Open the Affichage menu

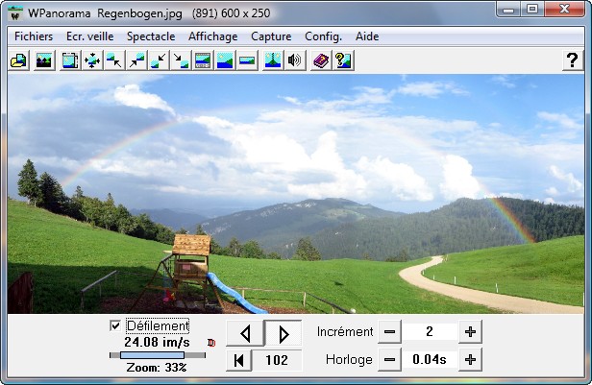(213, 36)
